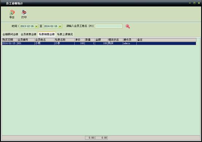Click the red magnifier search icon

point(128,26)
